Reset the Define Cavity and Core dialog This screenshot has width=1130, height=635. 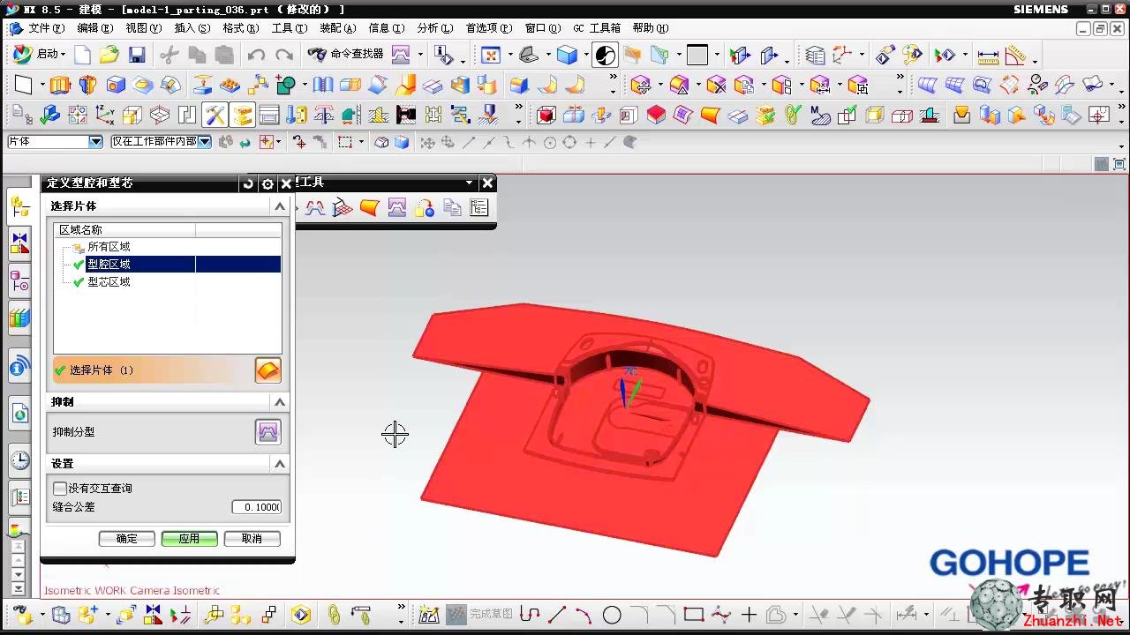pyautogui.click(x=248, y=183)
